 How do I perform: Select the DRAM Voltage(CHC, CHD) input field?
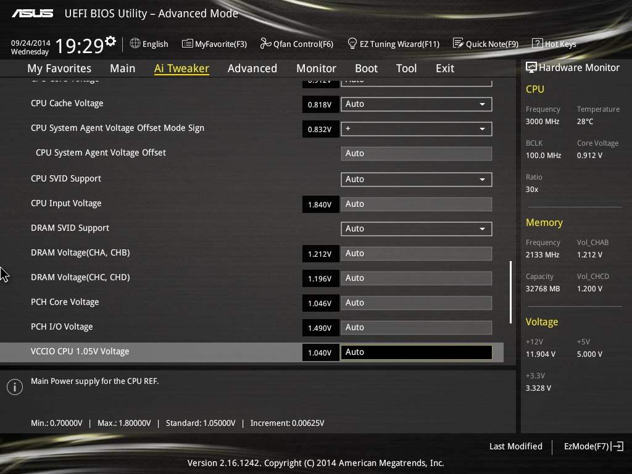coord(417,278)
